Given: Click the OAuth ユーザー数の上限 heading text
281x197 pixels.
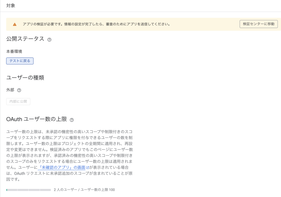Looking at the screenshot, I should coord(36,119).
